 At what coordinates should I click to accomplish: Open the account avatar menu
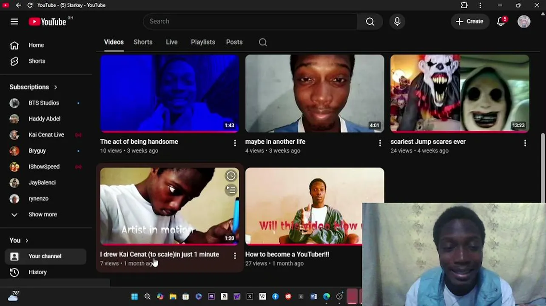coord(524,21)
